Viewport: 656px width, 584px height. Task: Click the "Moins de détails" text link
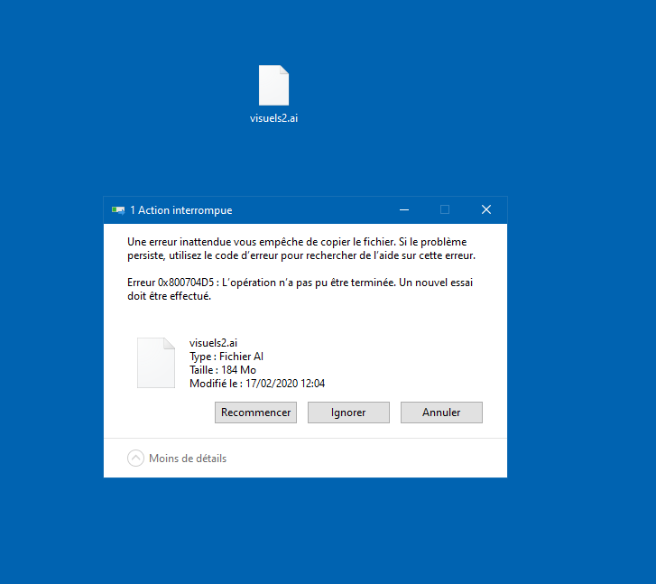pyautogui.click(x=188, y=459)
